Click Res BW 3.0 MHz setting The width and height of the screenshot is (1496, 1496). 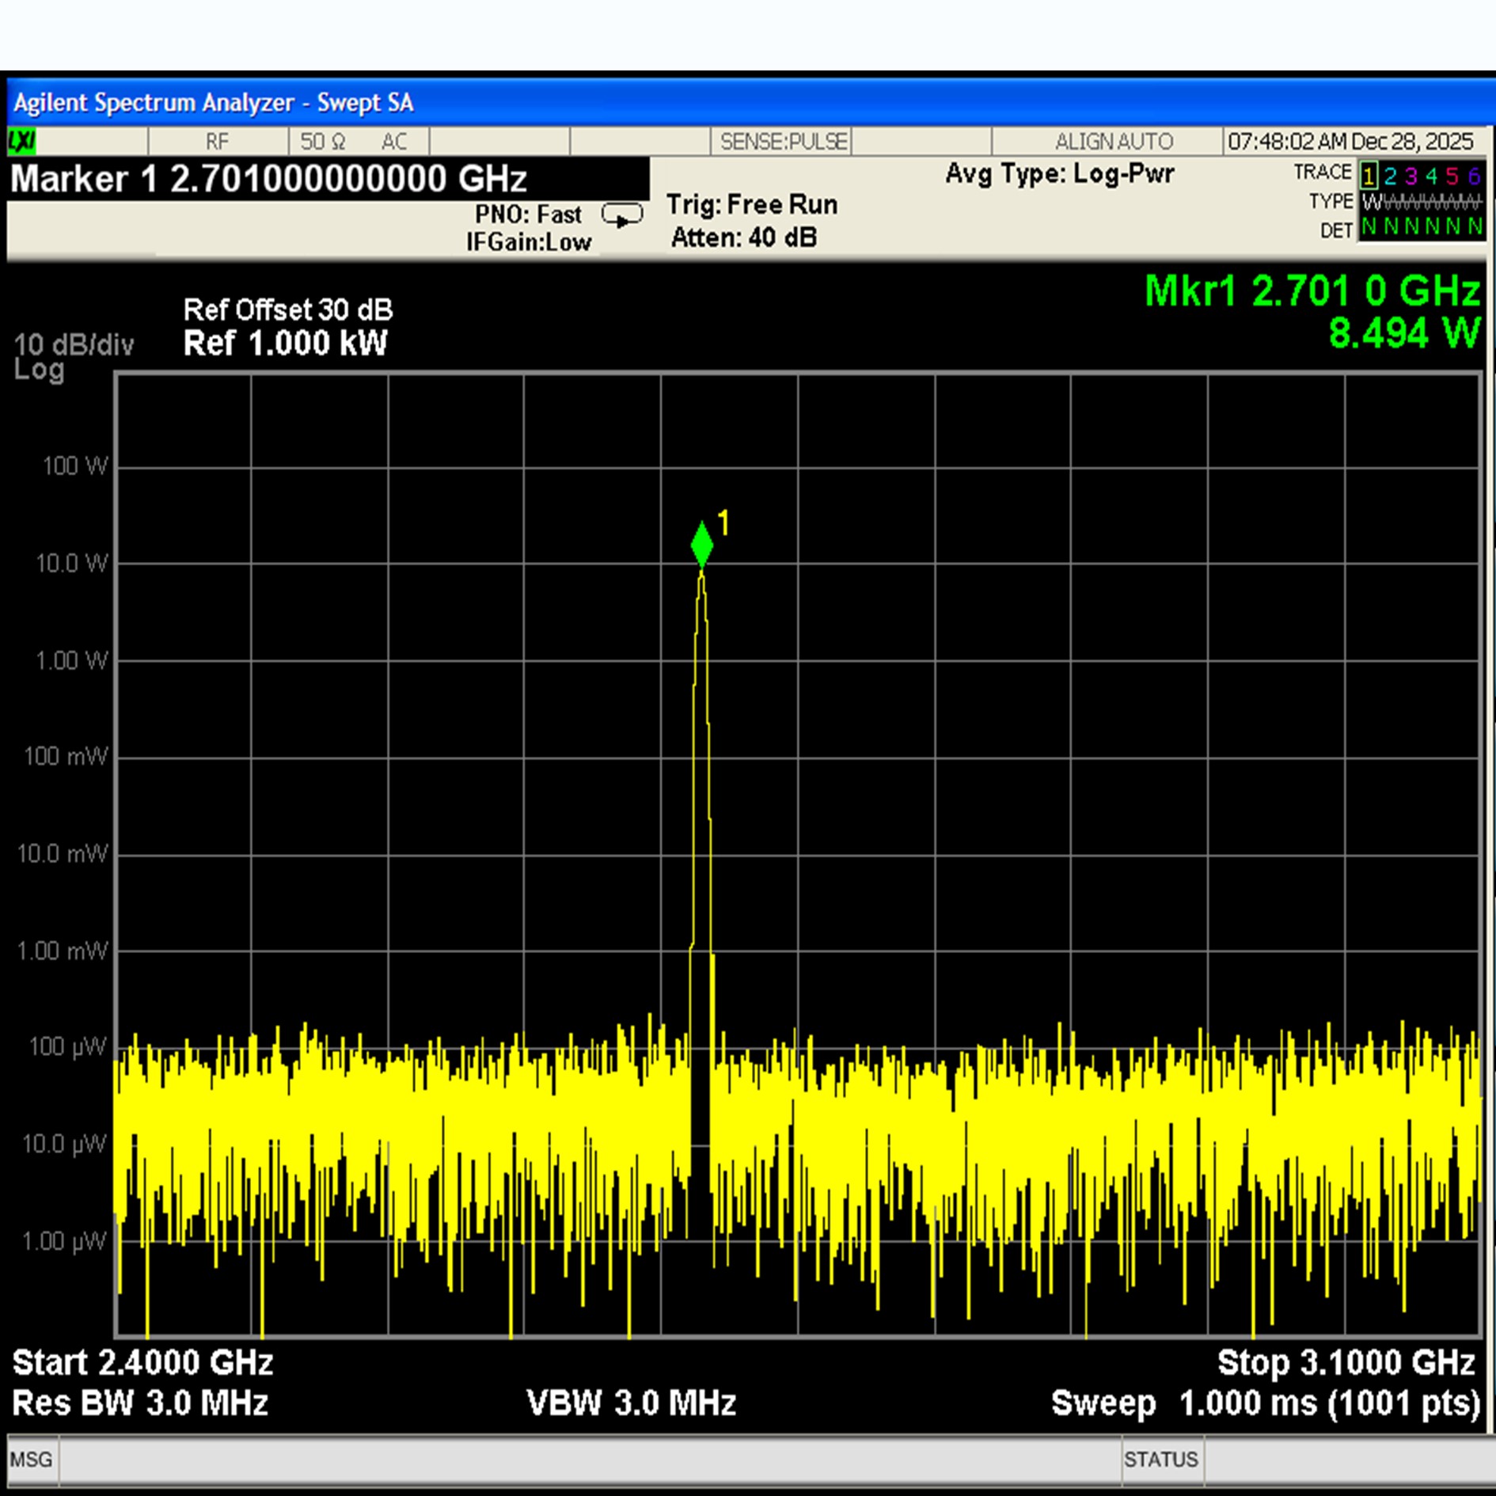click(x=140, y=1403)
